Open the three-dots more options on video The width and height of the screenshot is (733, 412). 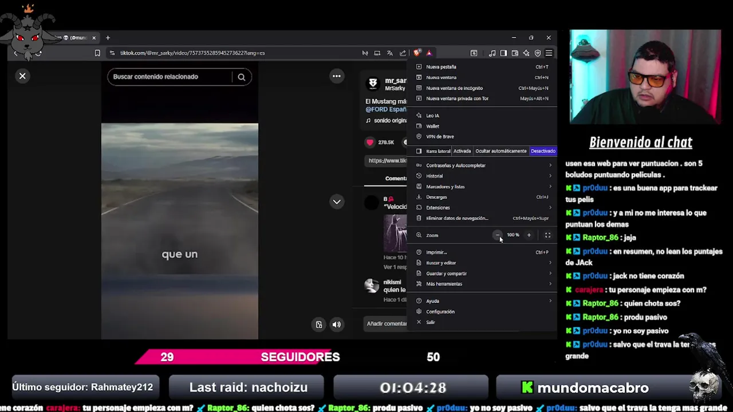tap(337, 76)
